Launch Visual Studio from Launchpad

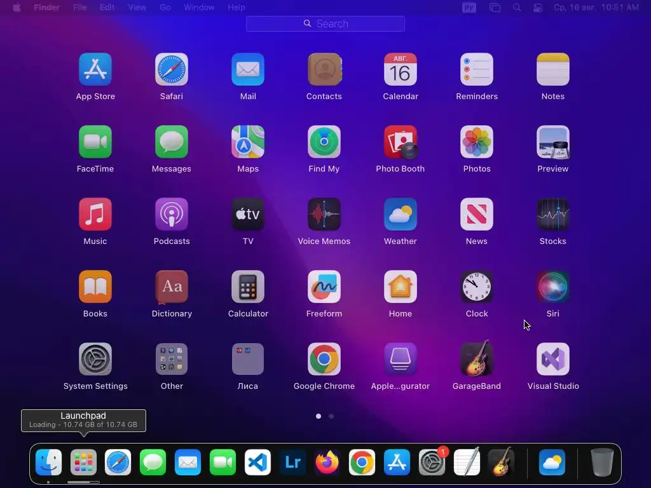coord(553,359)
